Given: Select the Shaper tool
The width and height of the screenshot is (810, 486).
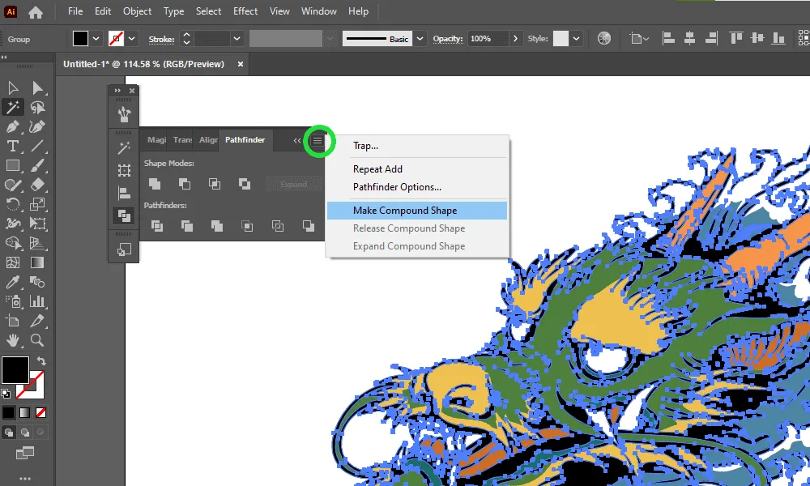Looking at the screenshot, I should tap(13, 185).
